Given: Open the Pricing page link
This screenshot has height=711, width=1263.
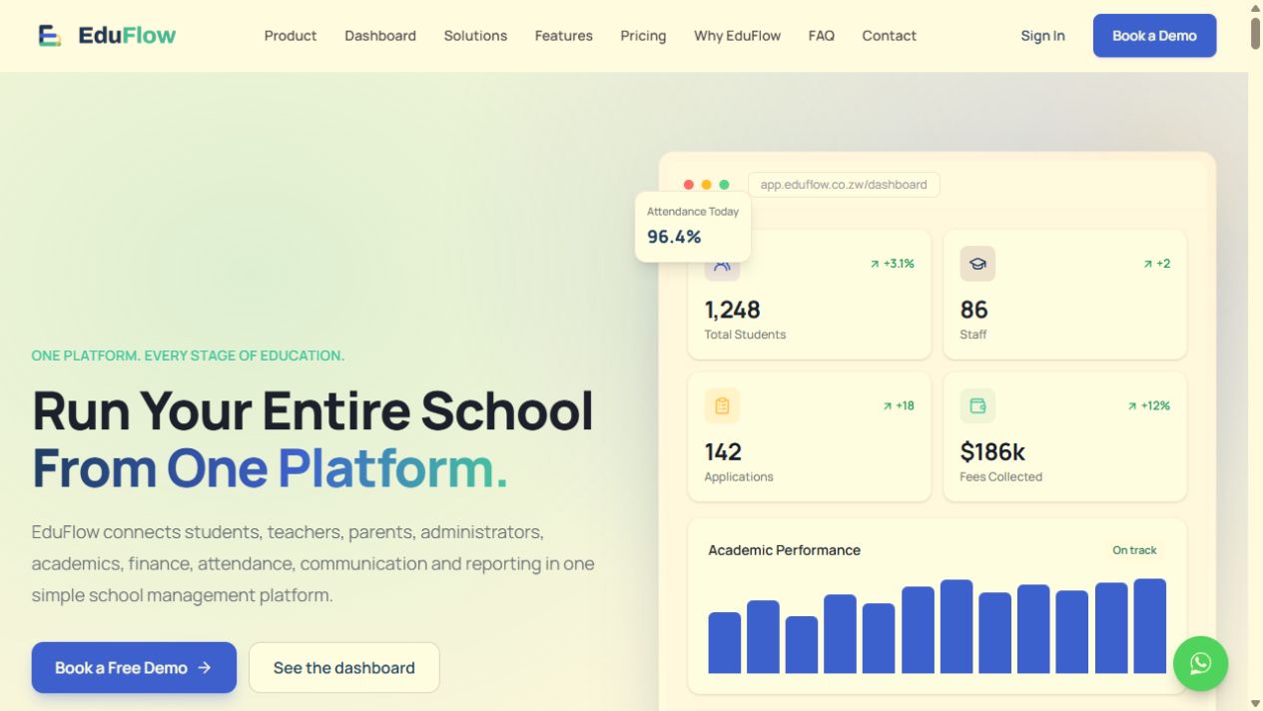Looking at the screenshot, I should pyautogui.click(x=643, y=36).
